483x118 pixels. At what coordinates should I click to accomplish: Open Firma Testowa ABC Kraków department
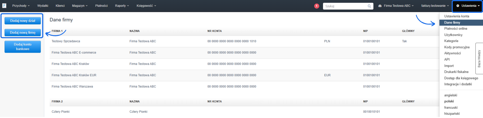(70, 64)
